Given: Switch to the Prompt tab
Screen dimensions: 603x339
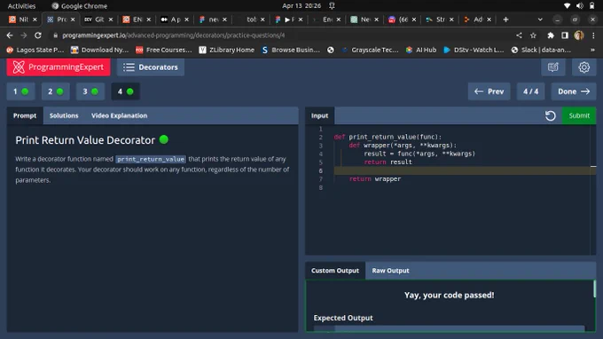Looking at the screenshot, I should point(25,116).
